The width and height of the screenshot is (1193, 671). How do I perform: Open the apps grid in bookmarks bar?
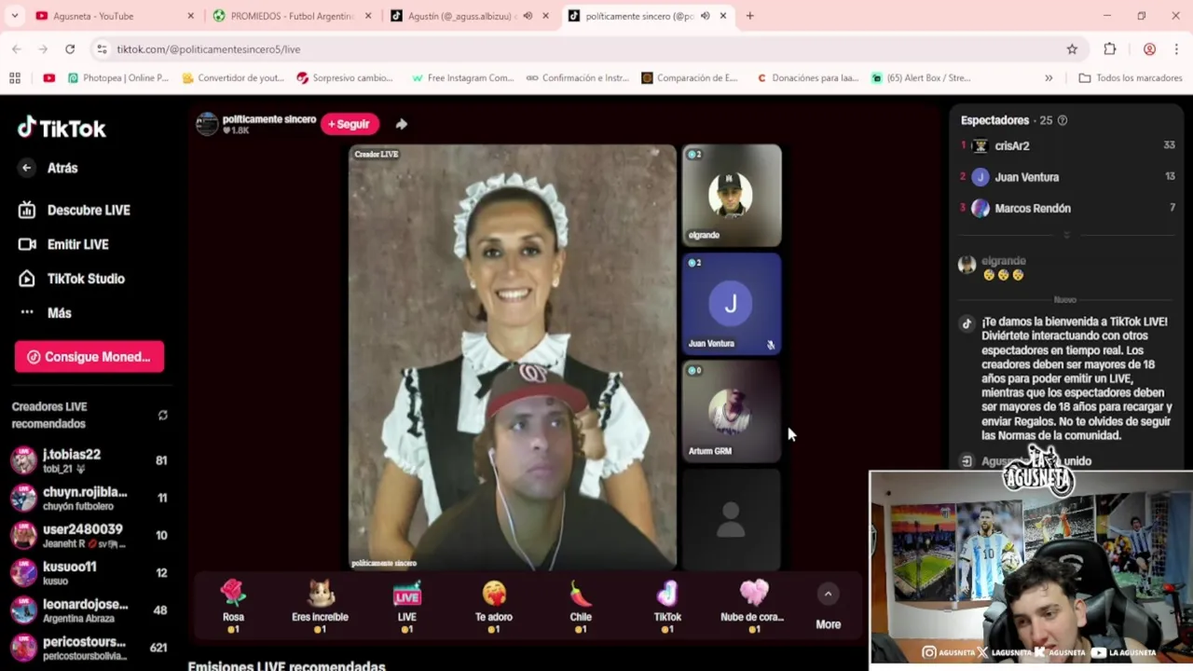(15, 78)
